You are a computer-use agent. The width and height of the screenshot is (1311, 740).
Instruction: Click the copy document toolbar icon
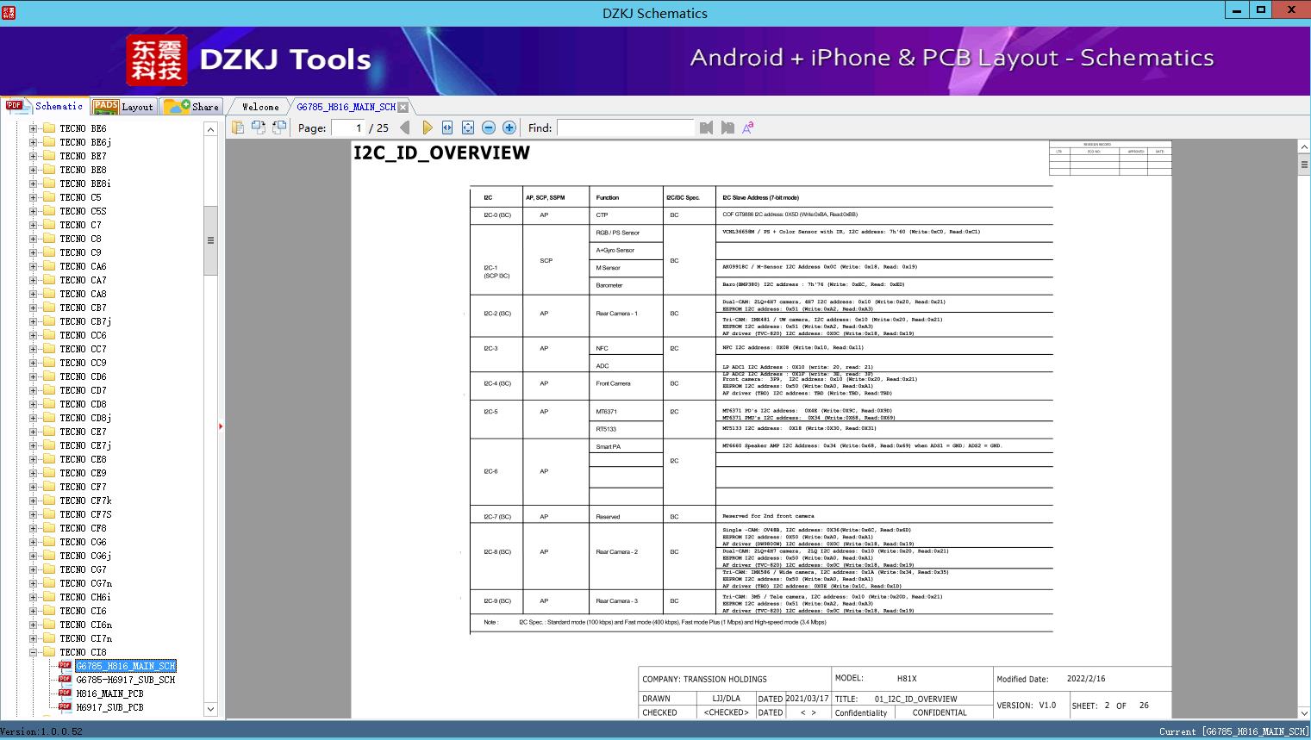pyautogui.click(x=238, y=127)
